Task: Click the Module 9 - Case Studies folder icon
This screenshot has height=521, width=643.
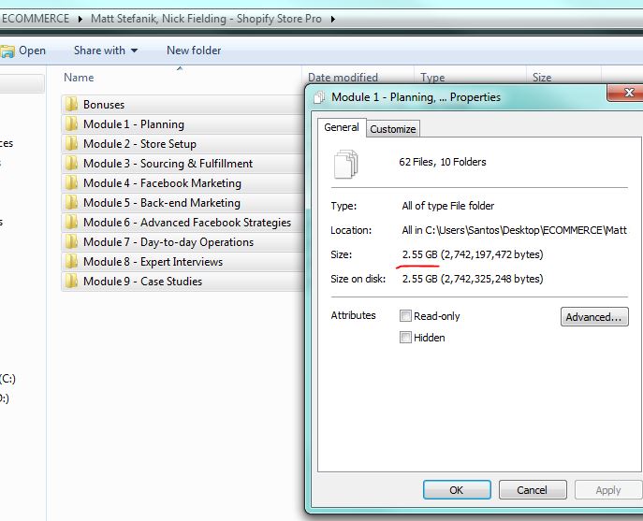Action: pyautogui.click(x=71, y=282)
